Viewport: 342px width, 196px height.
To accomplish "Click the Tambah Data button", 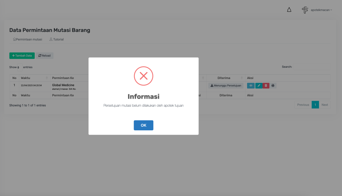I will point(22,56).
